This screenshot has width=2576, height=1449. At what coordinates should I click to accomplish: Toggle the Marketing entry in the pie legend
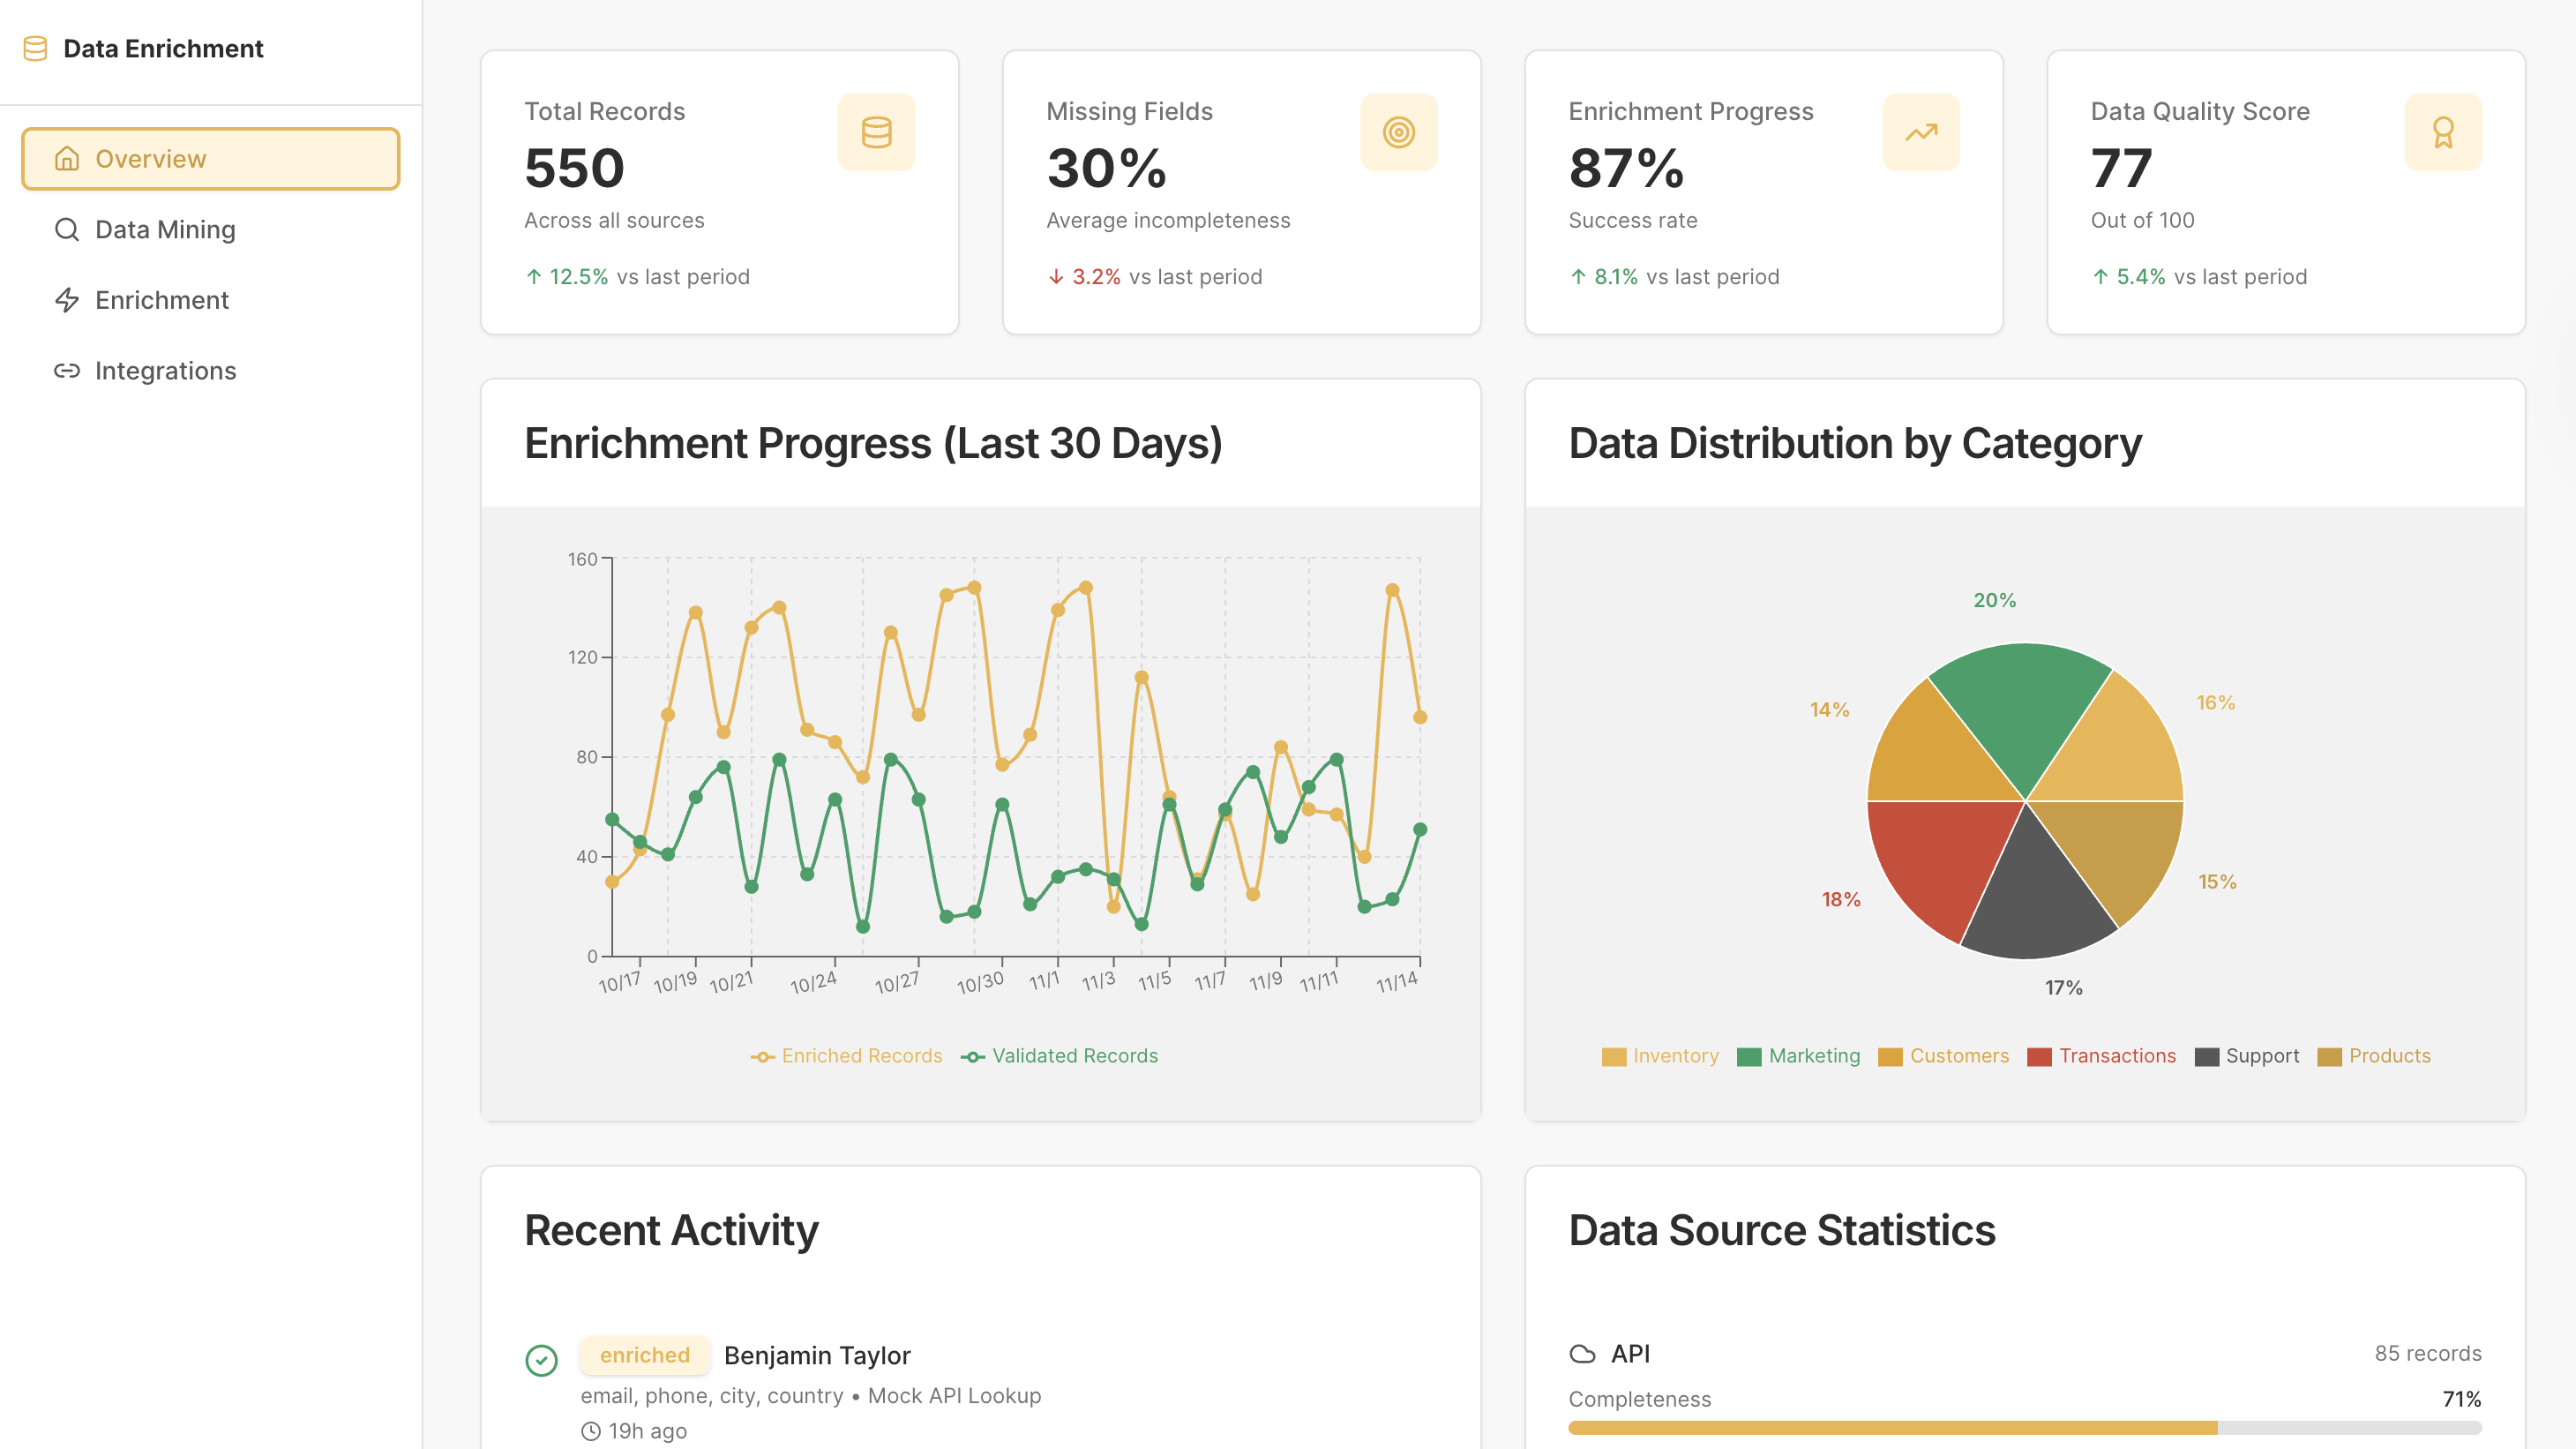click(1797, 1055)
